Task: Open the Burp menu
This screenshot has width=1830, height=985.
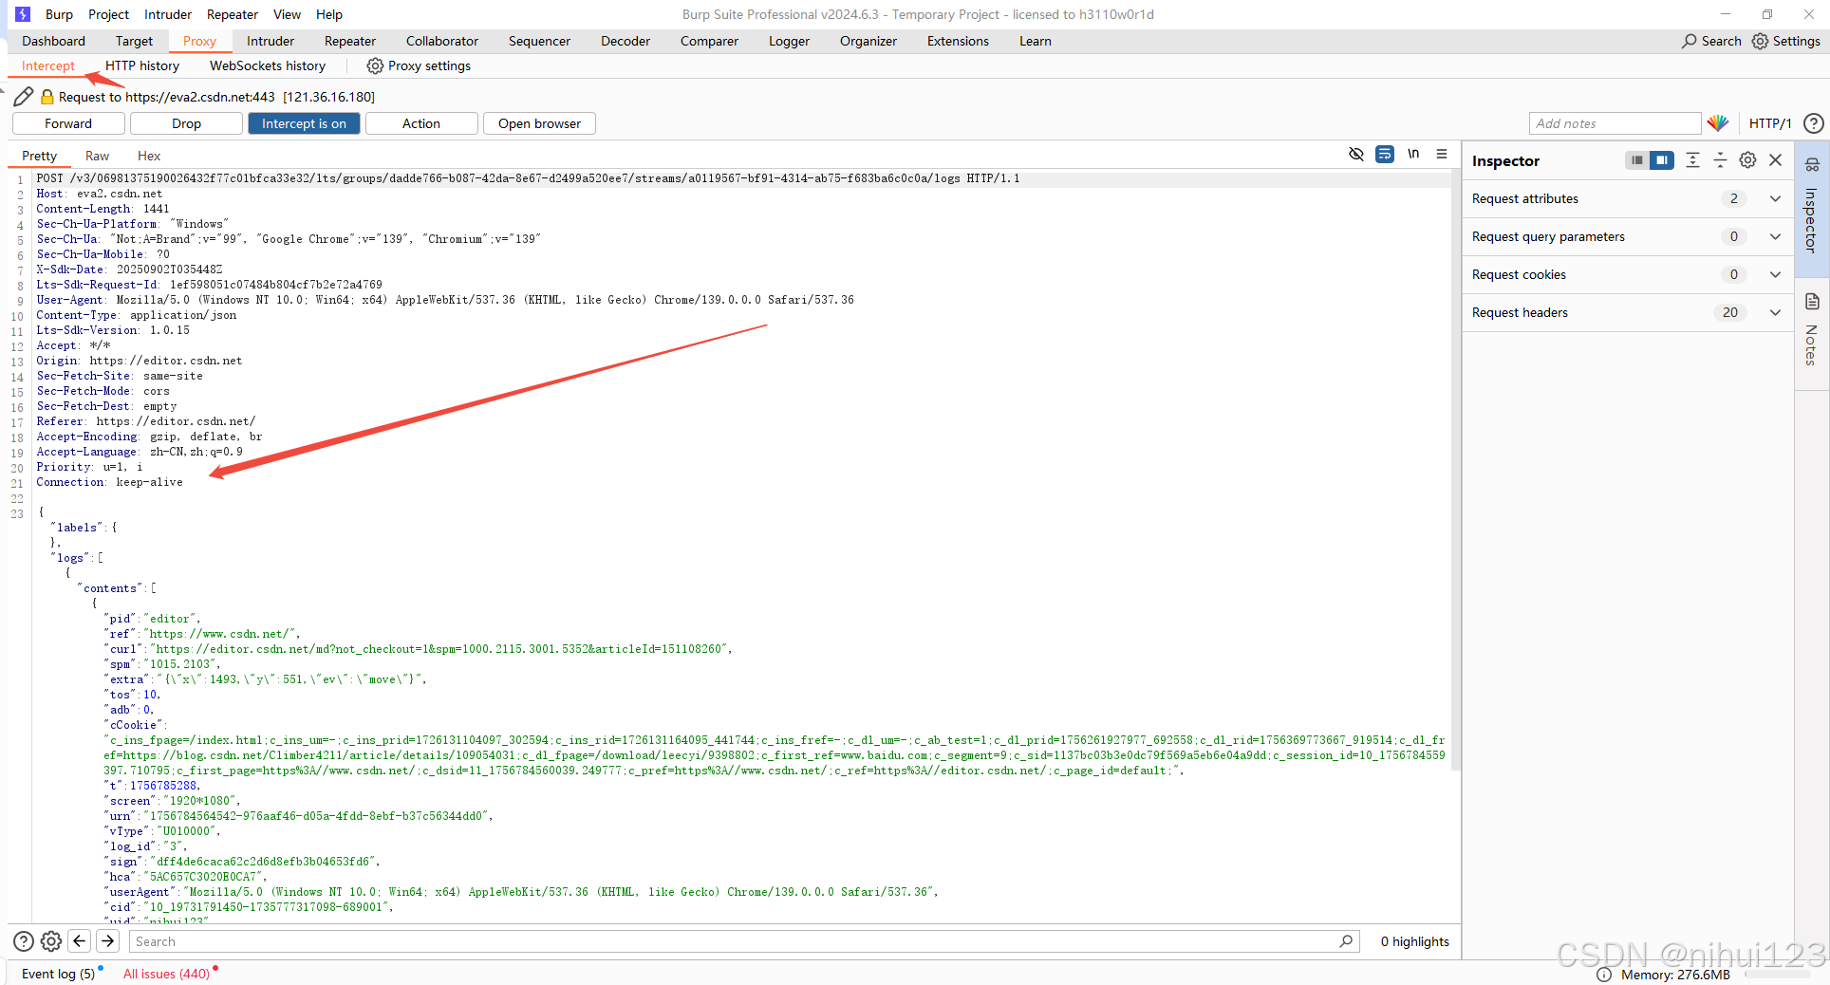Action: coord(59,14)
